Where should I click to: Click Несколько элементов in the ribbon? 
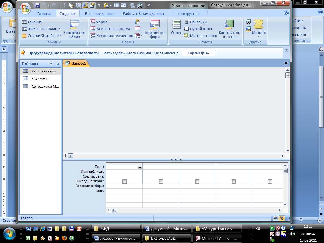pyautogui.click(x=112, y=36)
